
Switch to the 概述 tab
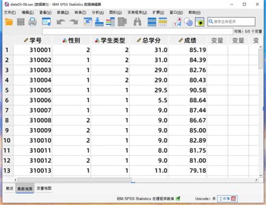tap(10, 188)
